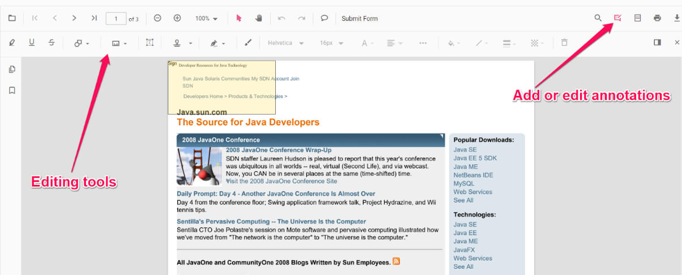Select the text selection pointer tool

(239, 18)
